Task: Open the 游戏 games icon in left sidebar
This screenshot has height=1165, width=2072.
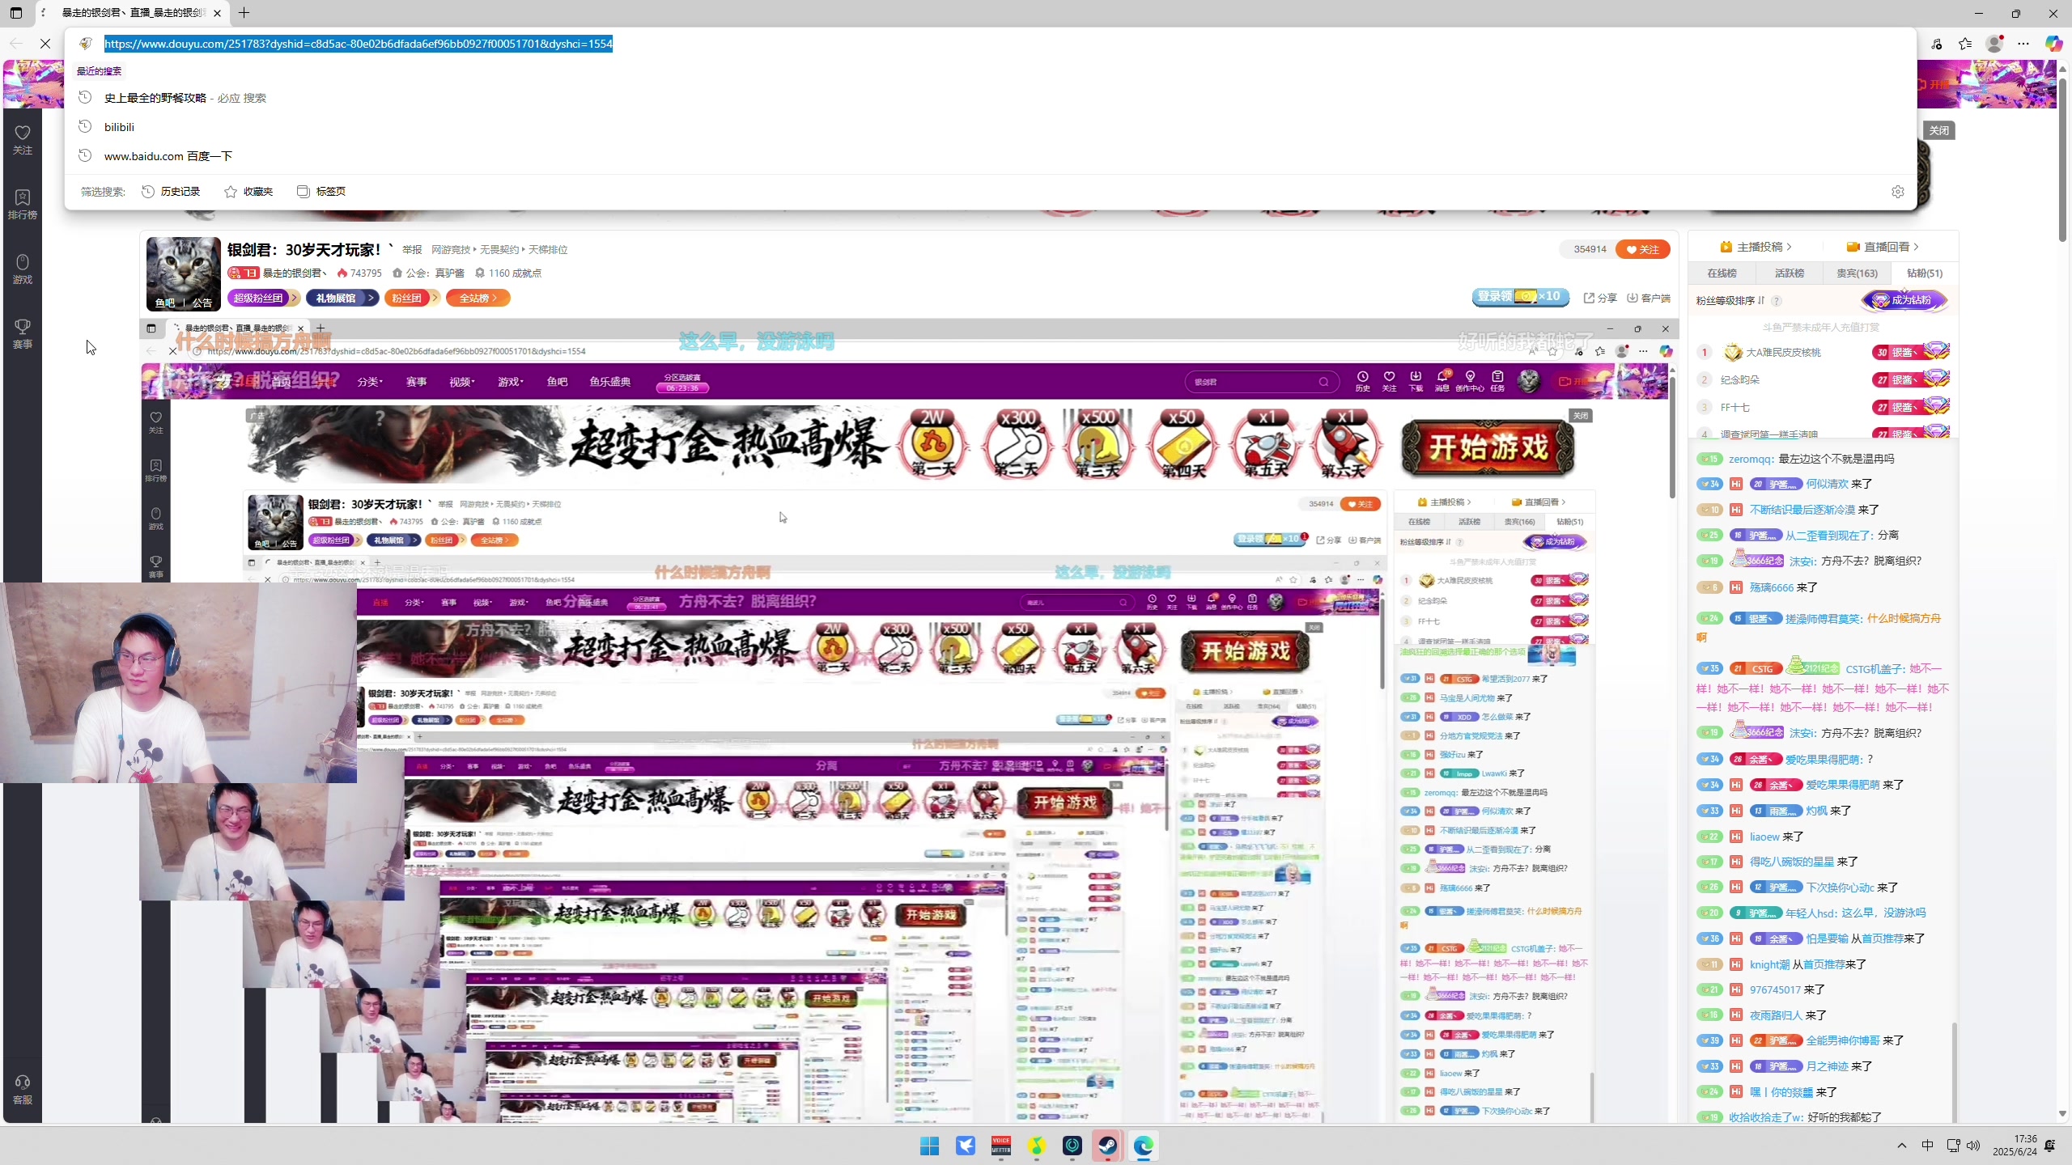Action: (23, 269)
